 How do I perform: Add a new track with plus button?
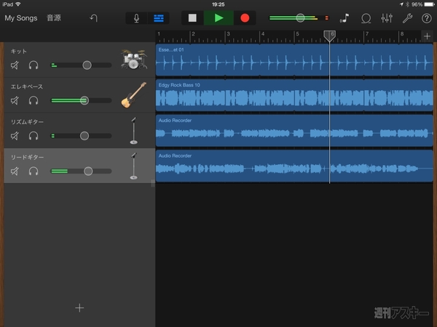79,307
